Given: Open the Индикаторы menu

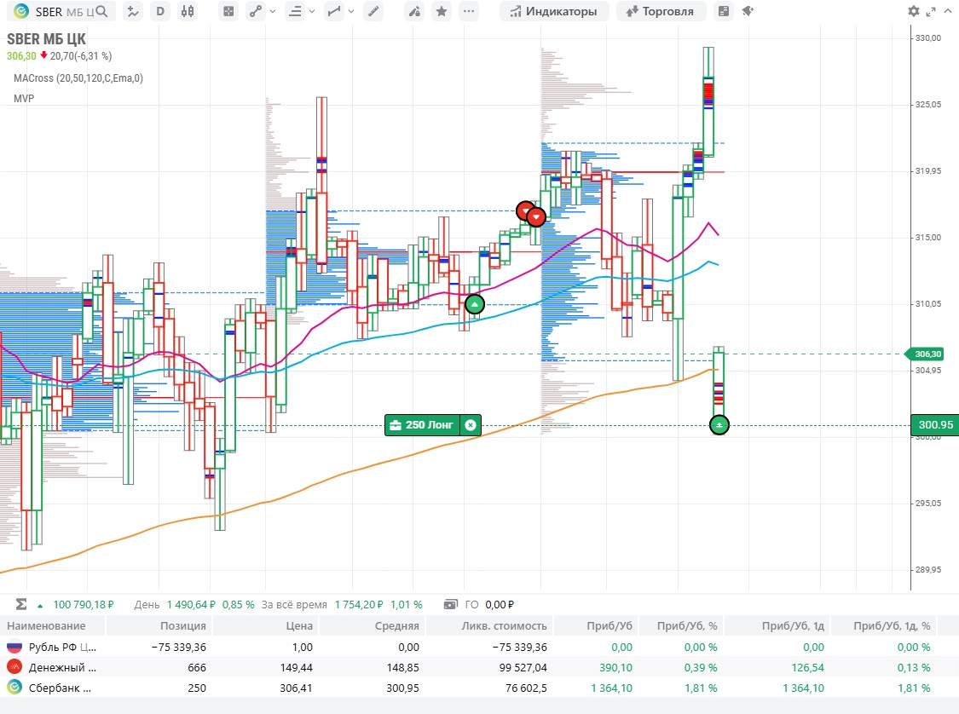Looking at the screenshot, I should coord(554,12).
